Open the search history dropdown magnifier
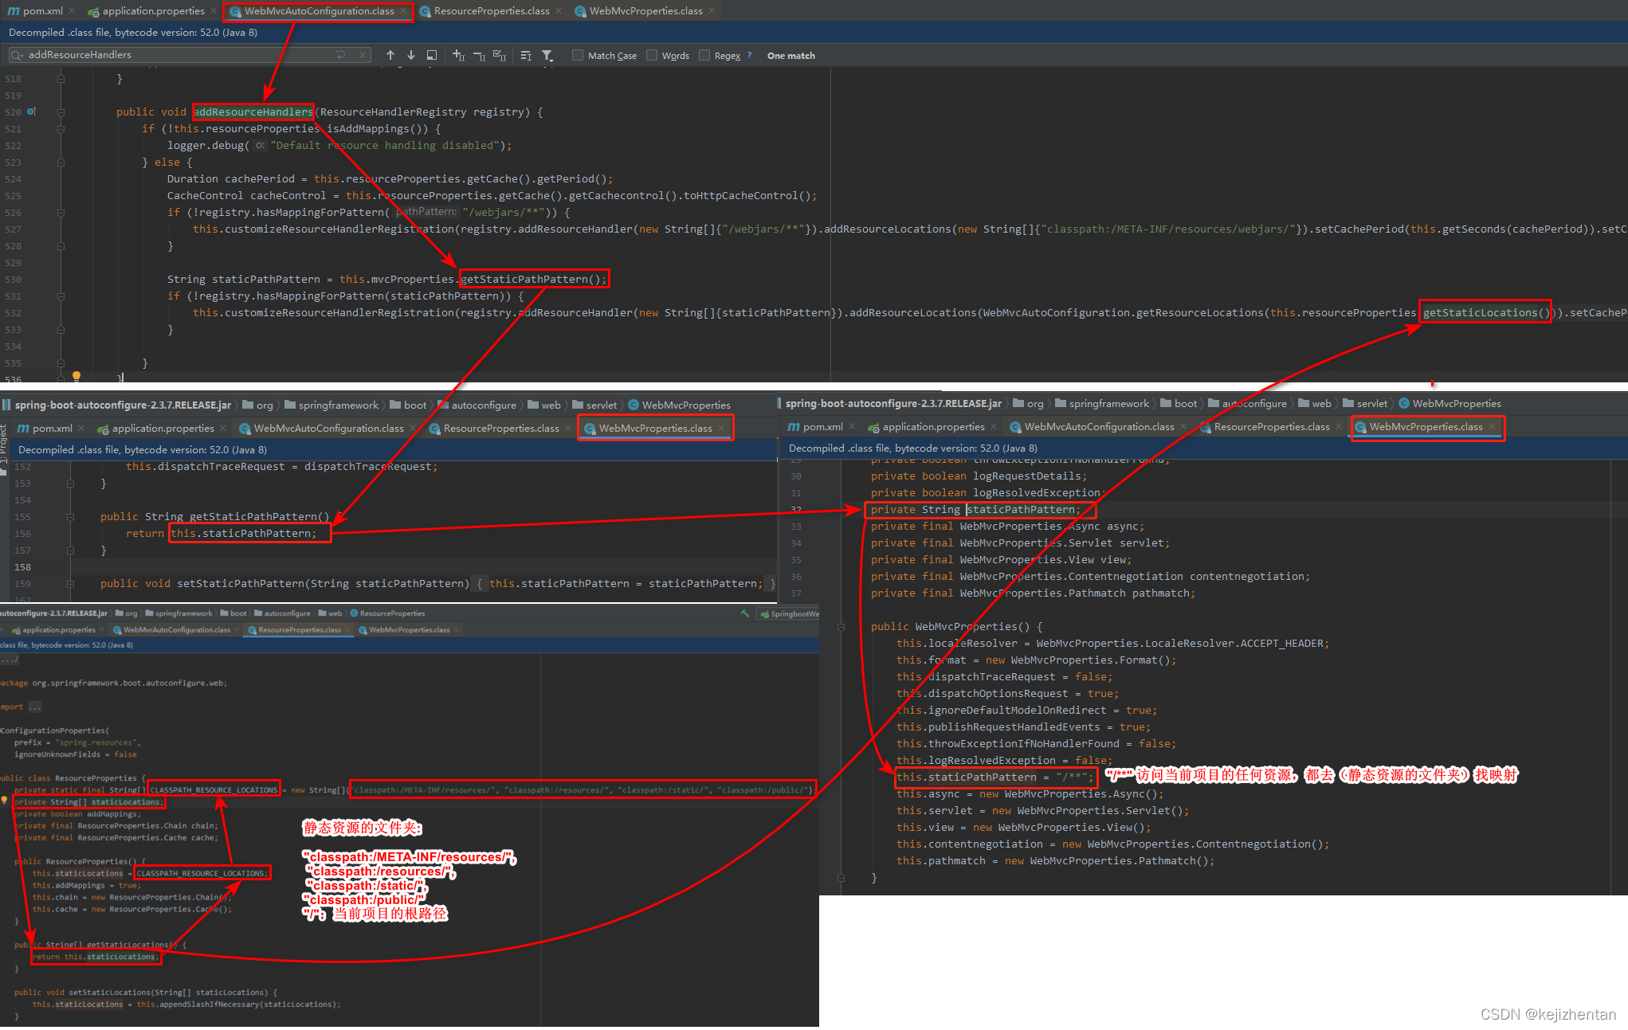Screen dimensions: 1628x1030 pyautogui.click(x=17, y=55)
